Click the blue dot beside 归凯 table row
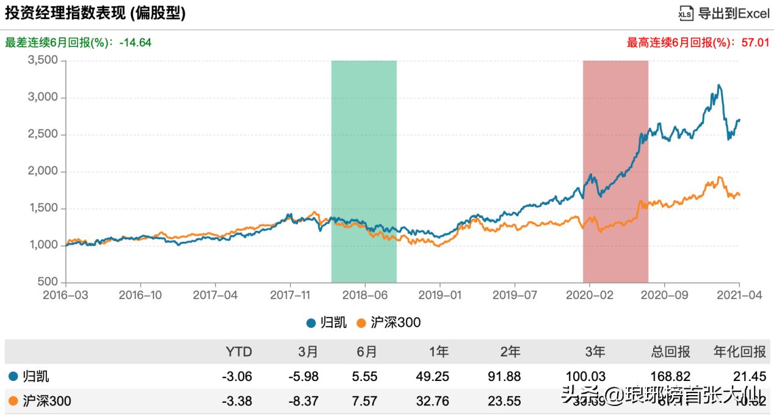 click(x=13, y=377)
